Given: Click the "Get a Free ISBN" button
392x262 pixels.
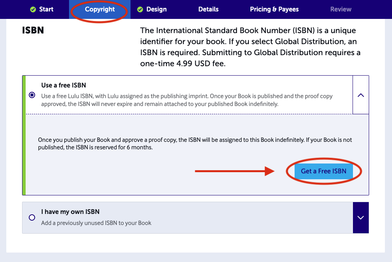Looking at the screenshot, I should tap(323, 171).
